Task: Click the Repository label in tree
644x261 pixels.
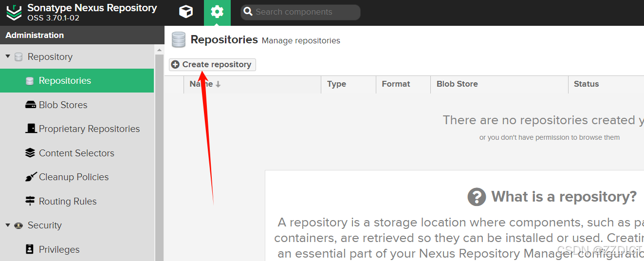Action: pyautogui.click(x=50, y=56)
